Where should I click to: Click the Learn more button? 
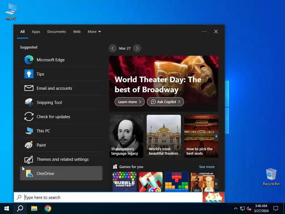coord(130,102)
